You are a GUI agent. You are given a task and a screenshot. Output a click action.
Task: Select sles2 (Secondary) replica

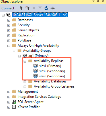pos(52,71)
